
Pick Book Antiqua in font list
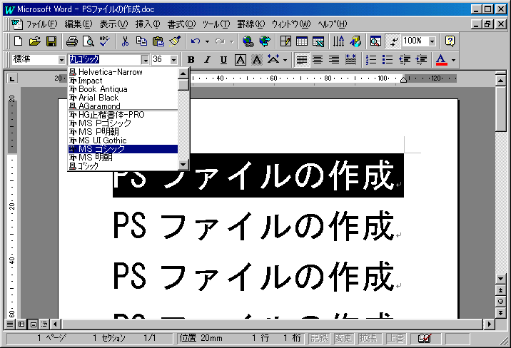(123, 89)
